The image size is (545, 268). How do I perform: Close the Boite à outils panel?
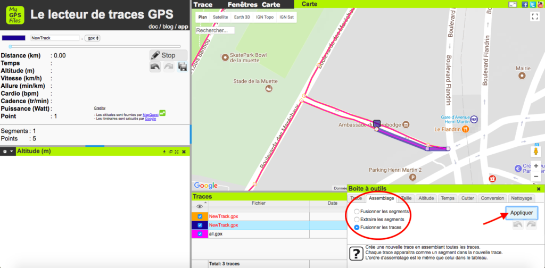click(x=539, y=189)
